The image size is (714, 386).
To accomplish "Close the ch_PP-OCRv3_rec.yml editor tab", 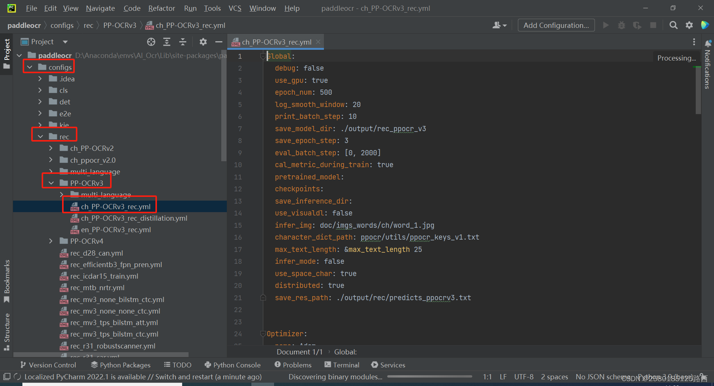I will pyautogui.click(x=318, y=42).
